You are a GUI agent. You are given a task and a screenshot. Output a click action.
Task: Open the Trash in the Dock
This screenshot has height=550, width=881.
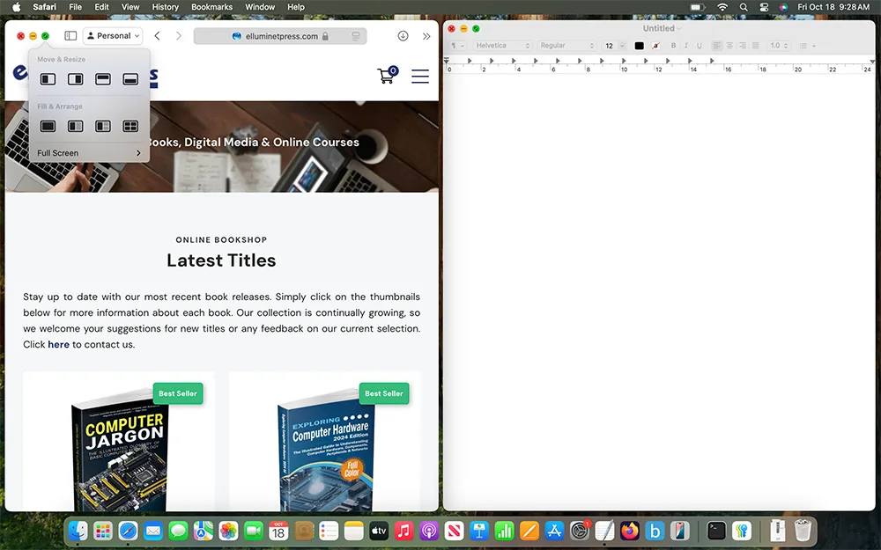[x=803, y=531]
